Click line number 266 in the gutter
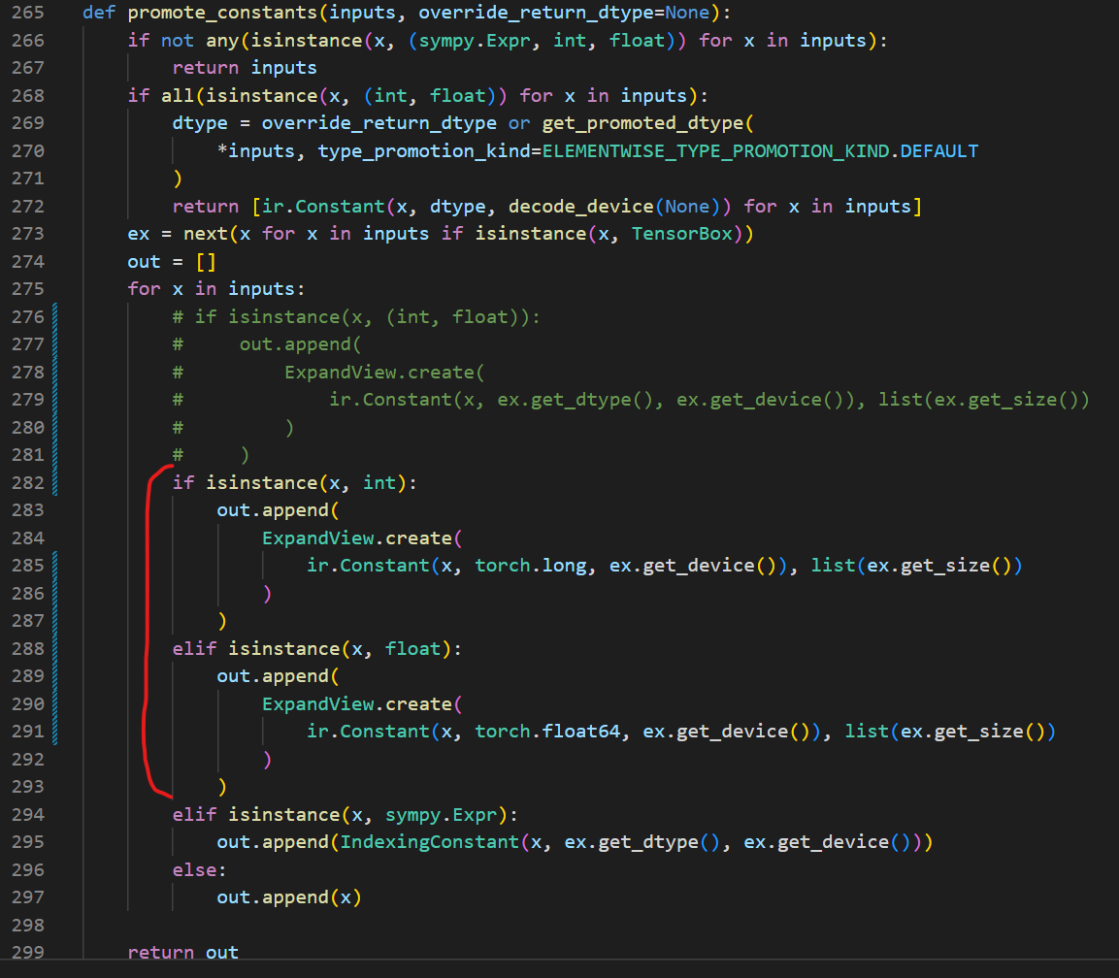Viewport: 1119px width, 978px height. tap(28, 41)
